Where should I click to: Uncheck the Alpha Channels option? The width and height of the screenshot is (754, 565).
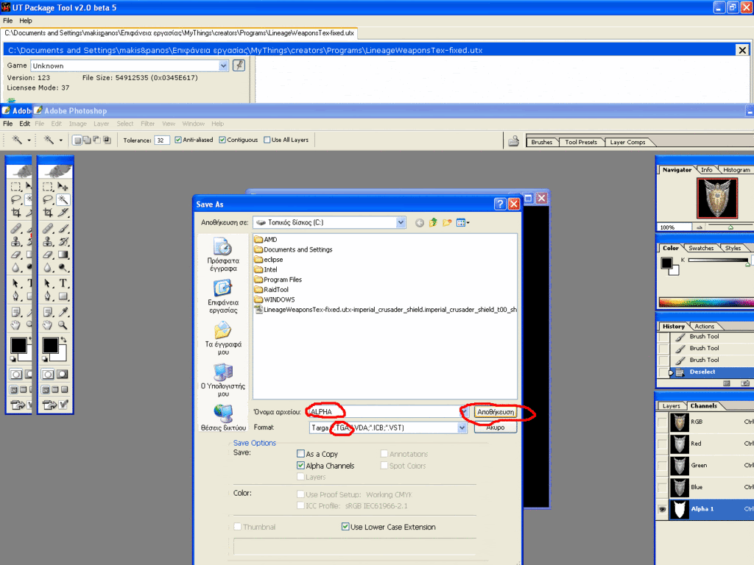coord(300,466)
